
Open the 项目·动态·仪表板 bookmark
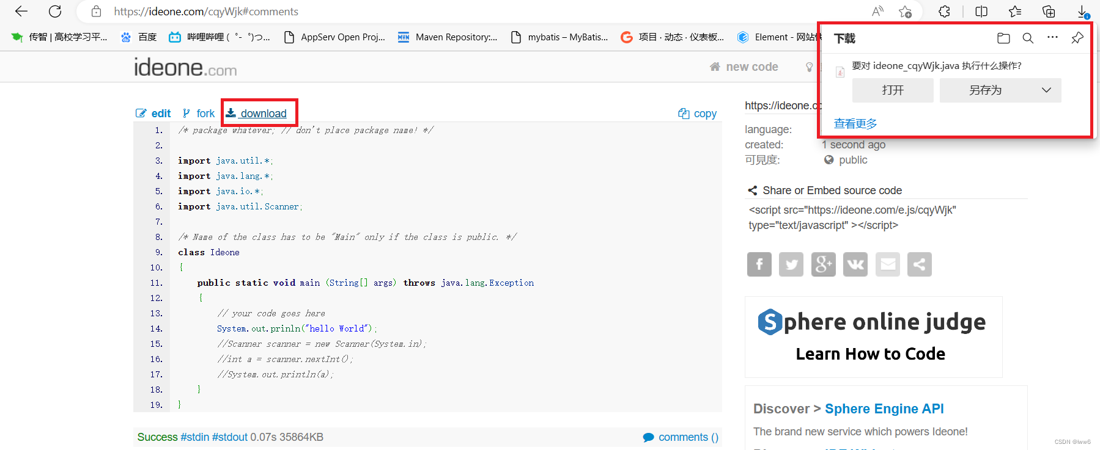[x=672, y=37]
